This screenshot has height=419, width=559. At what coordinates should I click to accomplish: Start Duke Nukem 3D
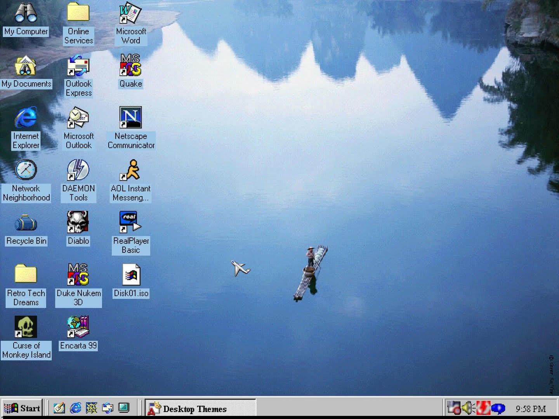(x=78, y=275)
